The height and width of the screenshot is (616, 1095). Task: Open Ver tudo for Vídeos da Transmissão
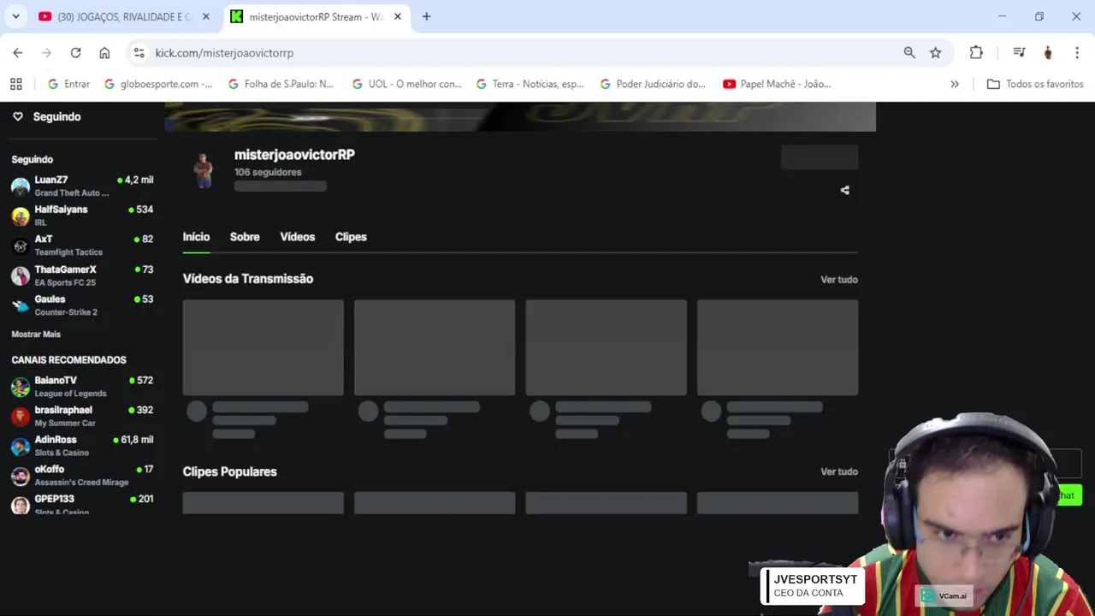click(839, 280)
